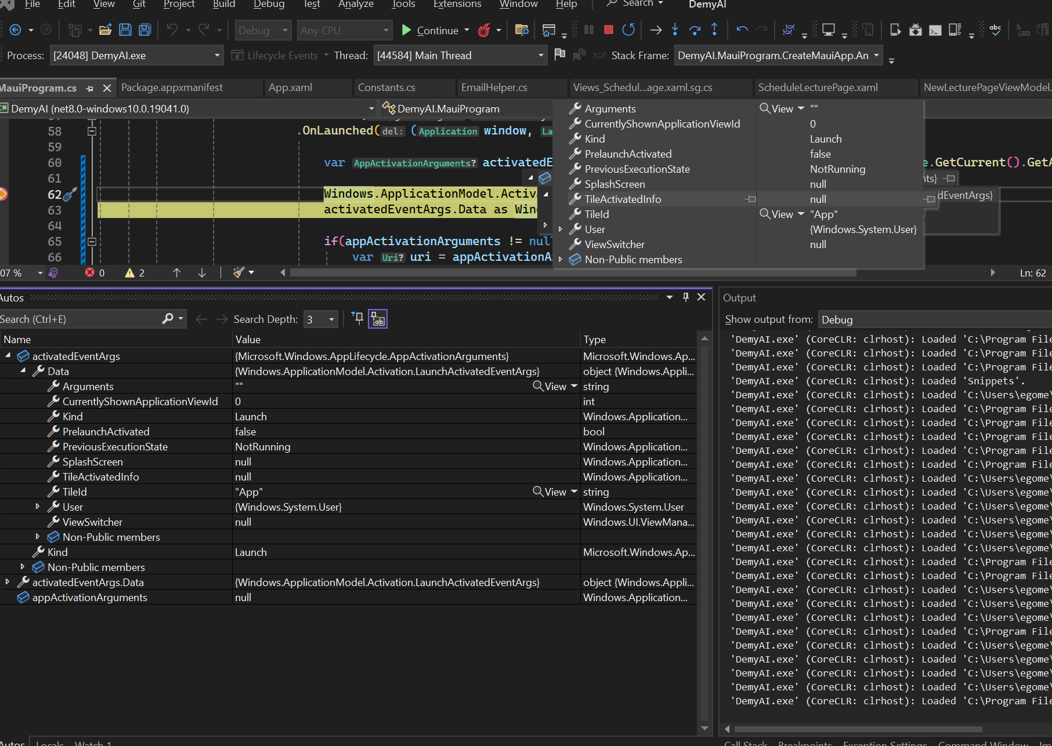Image resolution: width=1052 pixels, height=746 pixels.
Task: Expand User in the datatip popup
Action: click(560, 230)
